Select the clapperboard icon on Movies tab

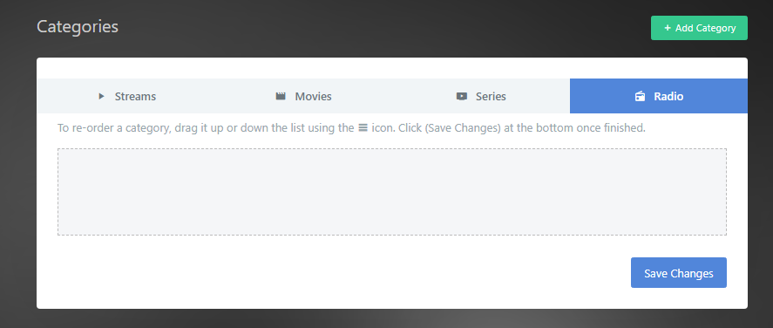281,96
